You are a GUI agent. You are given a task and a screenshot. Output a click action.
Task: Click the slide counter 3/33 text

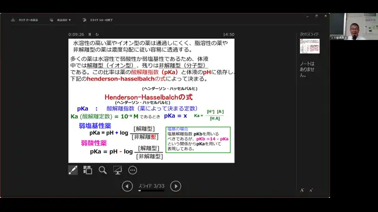[x=151, y=186]
